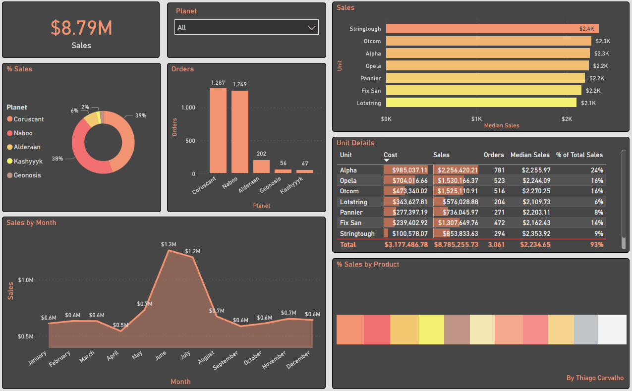Click the Otcom median sales bar

coord(489,41)
